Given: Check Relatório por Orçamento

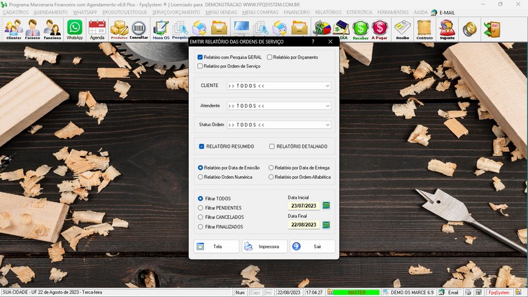Looking at the screenshot, I should coord(269,57).
